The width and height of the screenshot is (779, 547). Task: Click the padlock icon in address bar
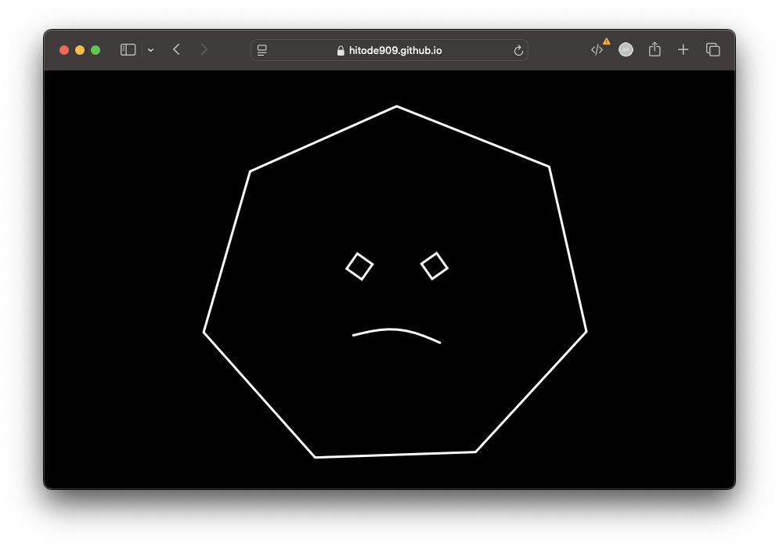341,51
